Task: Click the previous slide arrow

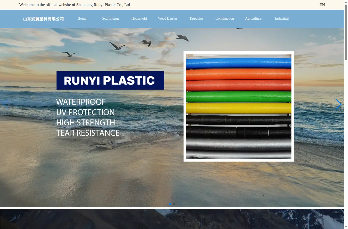Action: point(6,104)
